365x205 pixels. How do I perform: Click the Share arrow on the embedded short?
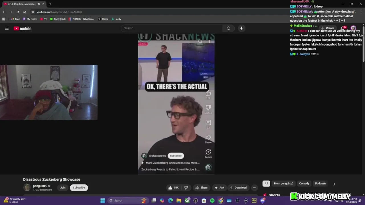tap(208, 137)
